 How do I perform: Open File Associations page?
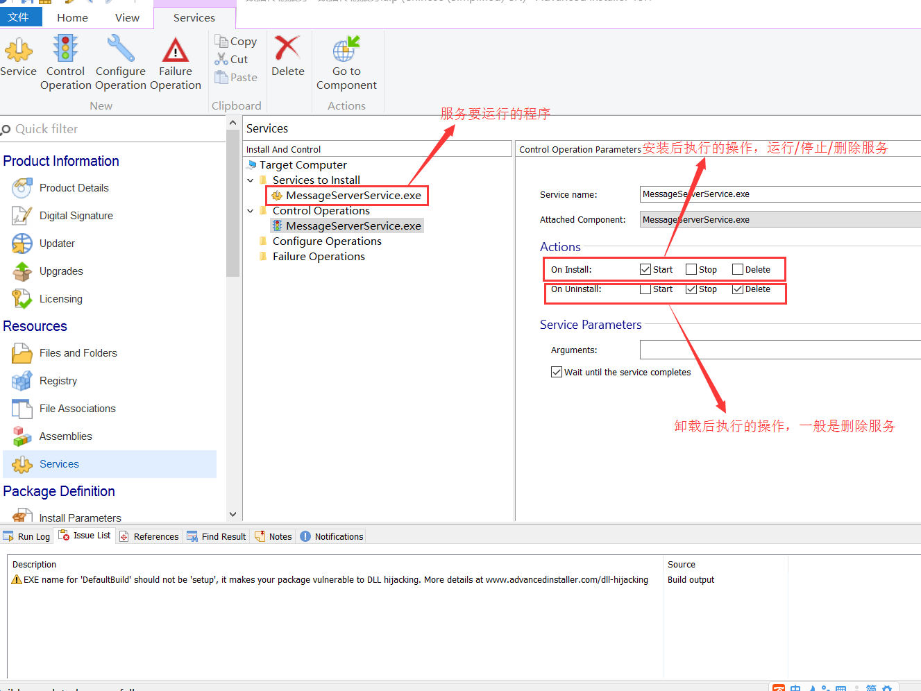coord(78,409)
